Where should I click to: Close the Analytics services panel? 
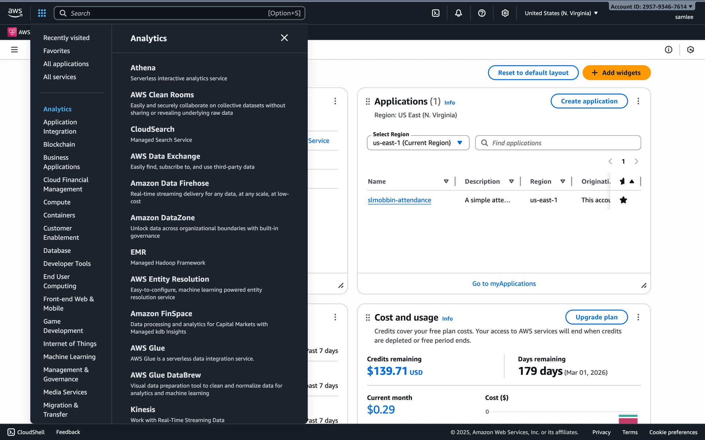click(x=284, y=38)
